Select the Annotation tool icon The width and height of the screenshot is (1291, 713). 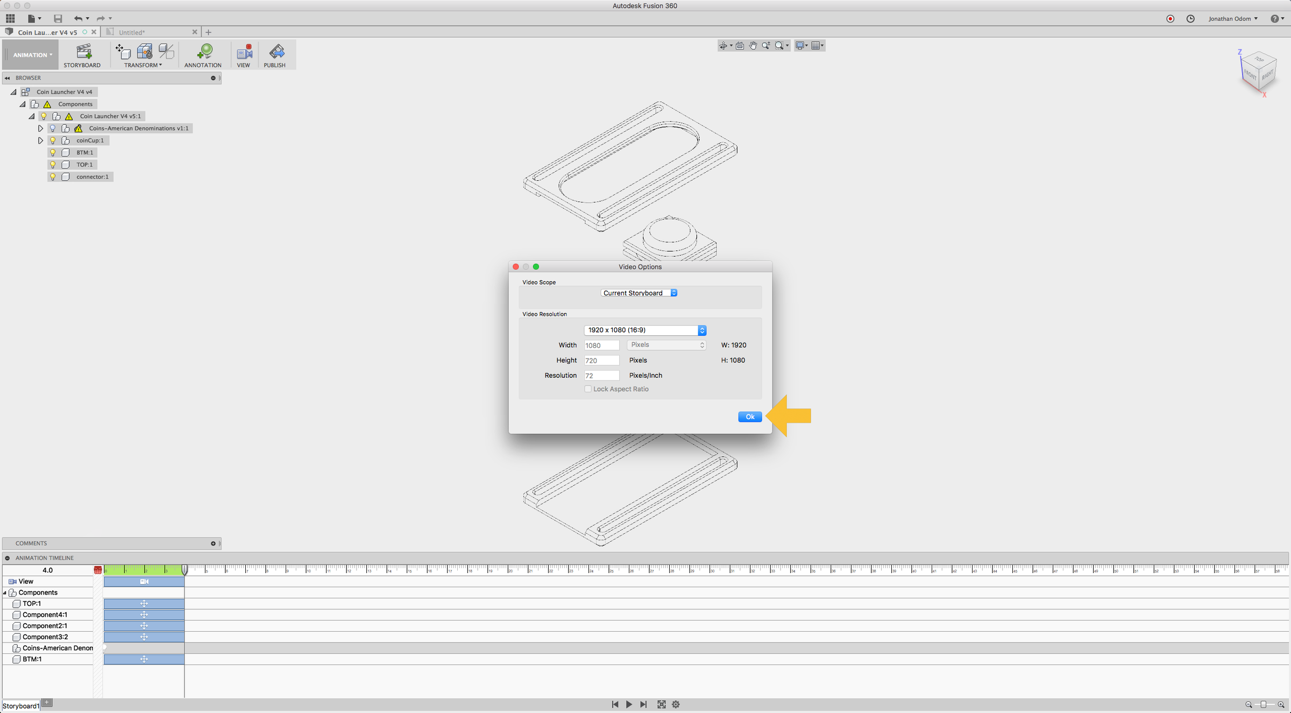(203, 52)
